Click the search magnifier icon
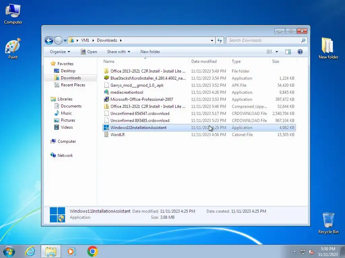This screenshot has width=345, height=258. pyautogui.click(x=304, y=40)
